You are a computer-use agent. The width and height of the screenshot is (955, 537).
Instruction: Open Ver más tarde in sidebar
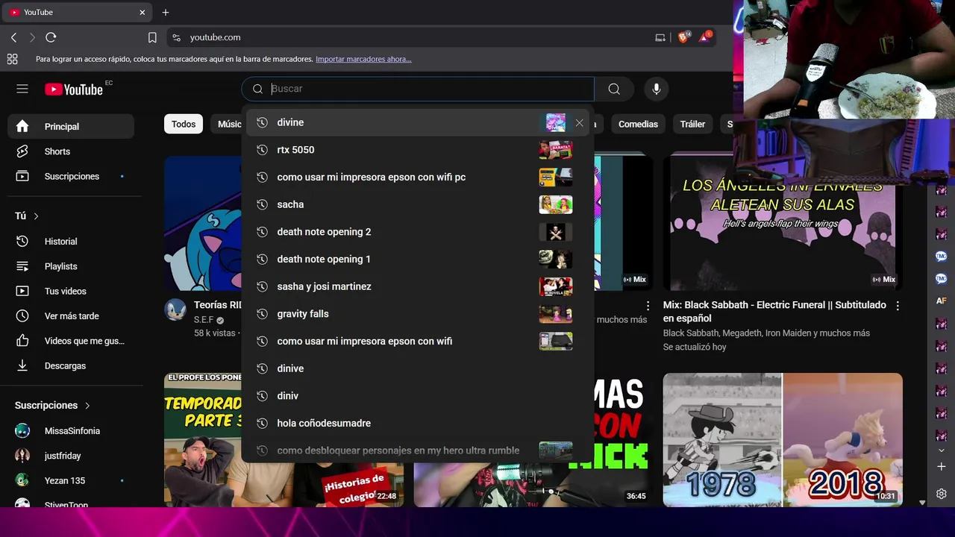[71, 316]
